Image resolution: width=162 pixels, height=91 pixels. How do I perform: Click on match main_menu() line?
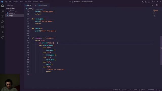pyautogui.click(x=47, y=45)
